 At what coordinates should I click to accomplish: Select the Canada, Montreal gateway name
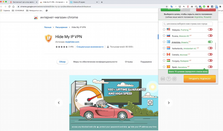point(180,55)
